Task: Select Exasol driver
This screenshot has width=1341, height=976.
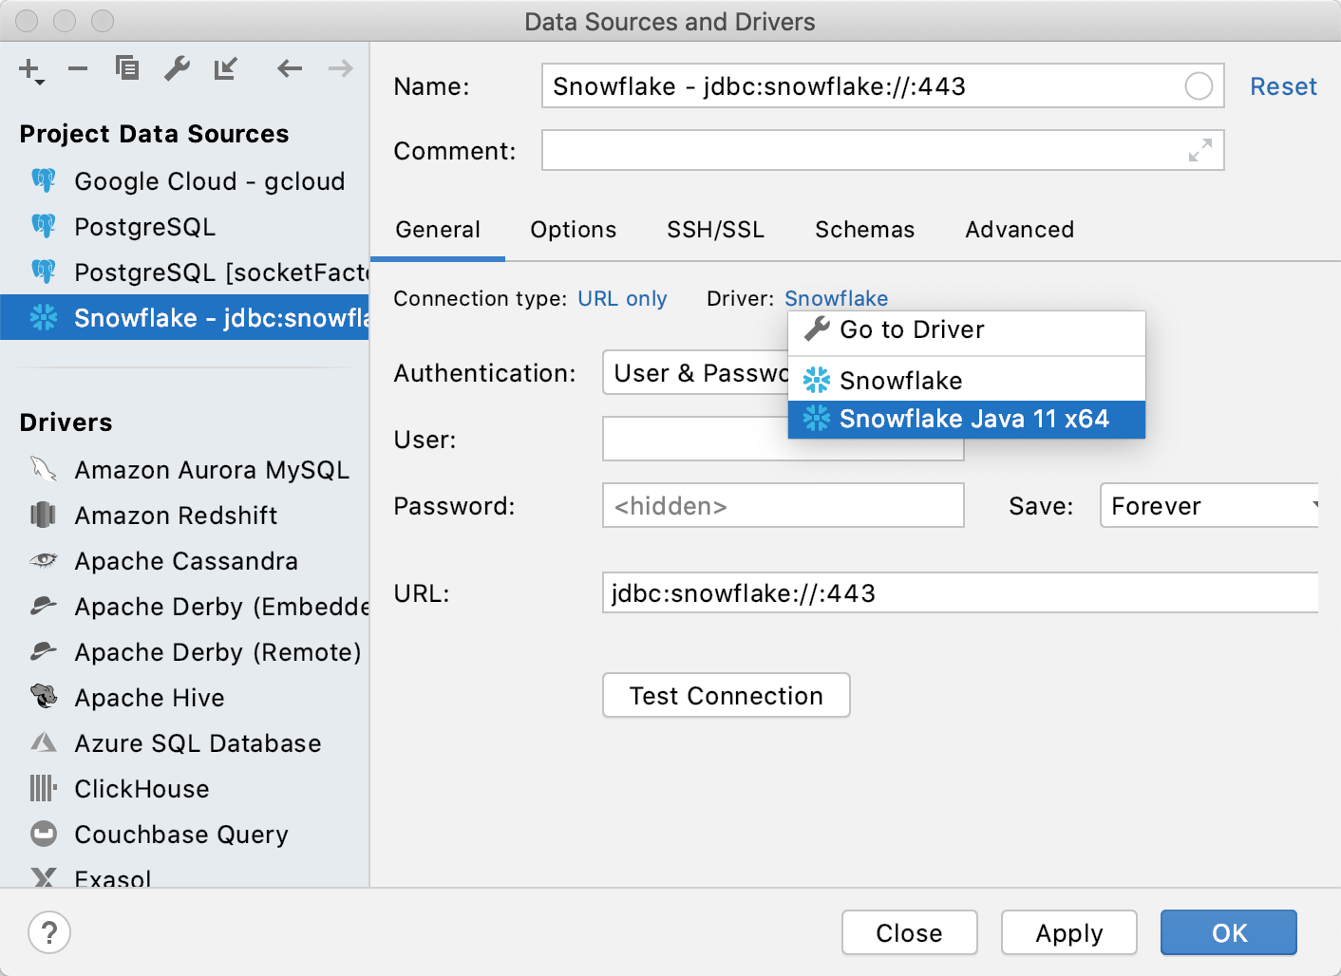Action: click(x=184, y=875)
